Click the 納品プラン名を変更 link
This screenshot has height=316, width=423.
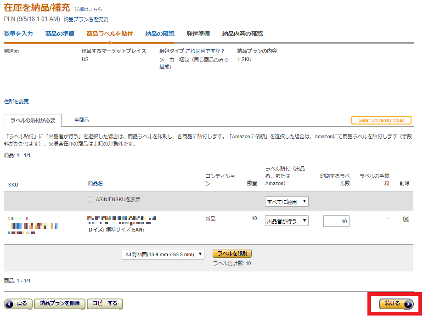tap(86, 19)
